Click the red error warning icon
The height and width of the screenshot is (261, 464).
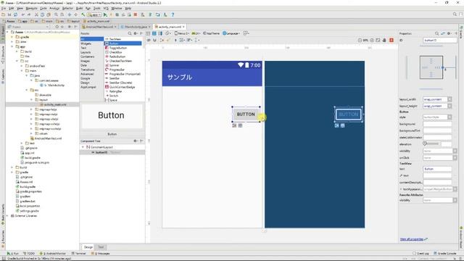click(x=391, y=40)
